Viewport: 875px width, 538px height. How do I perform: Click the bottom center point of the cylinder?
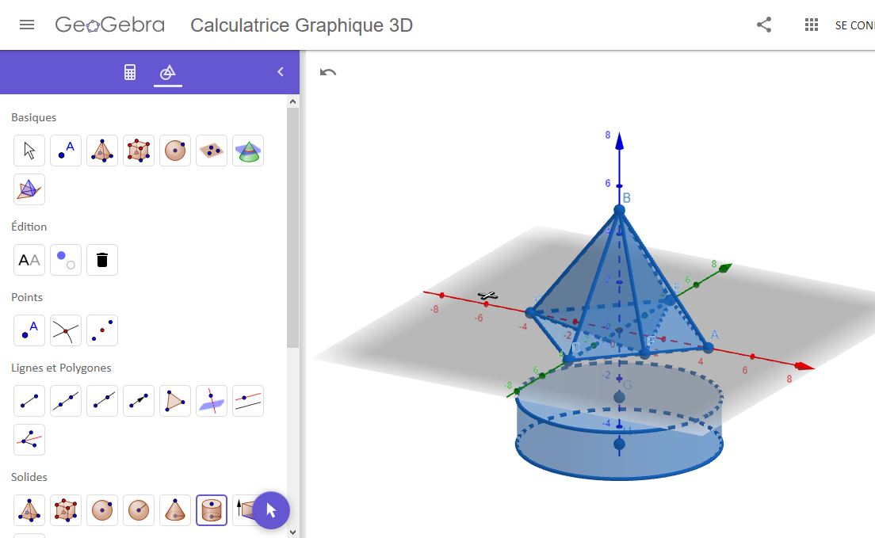(x=620, y=445)
